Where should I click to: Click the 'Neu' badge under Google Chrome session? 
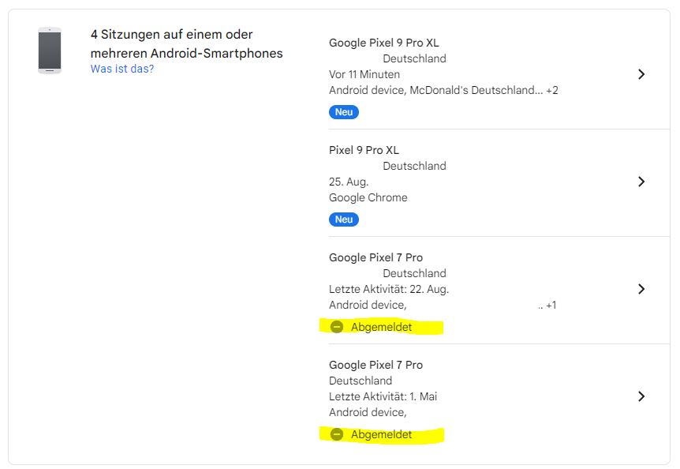(344, 219)
